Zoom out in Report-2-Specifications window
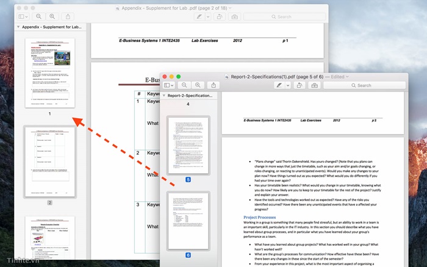This screenshot has height=267, width=427. point(184,85)
